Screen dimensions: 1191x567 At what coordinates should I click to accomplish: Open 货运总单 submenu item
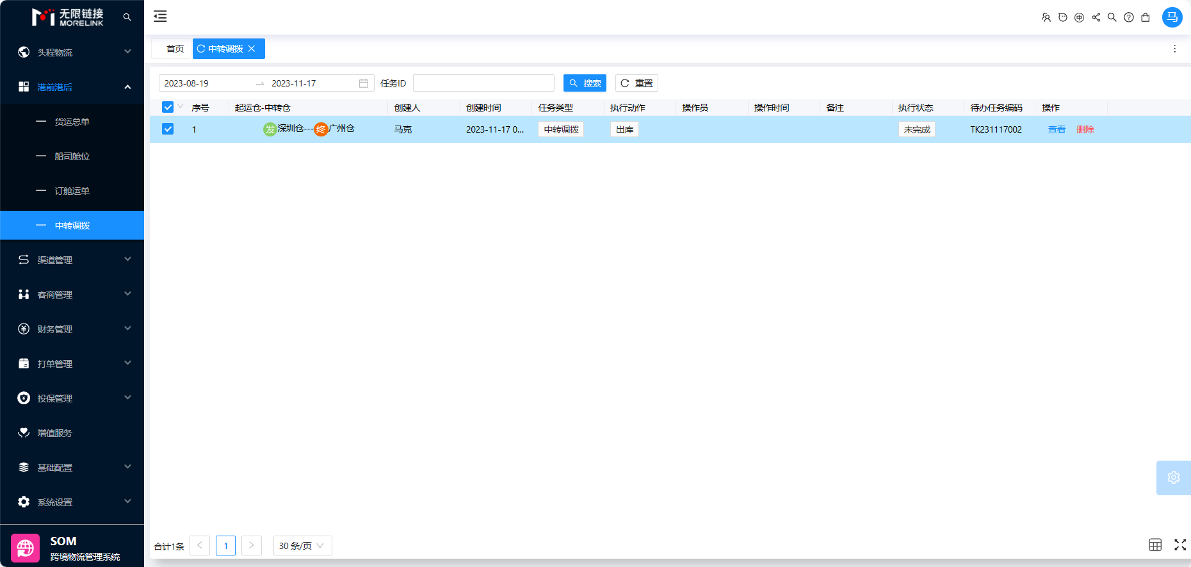coord(72,121)
